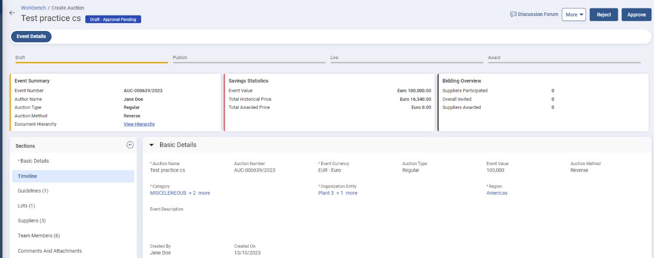Image resolution: width=654 pixels, height=258 pixels.
Task: Click the Publish stage progress bar
Action: (249, 61)
